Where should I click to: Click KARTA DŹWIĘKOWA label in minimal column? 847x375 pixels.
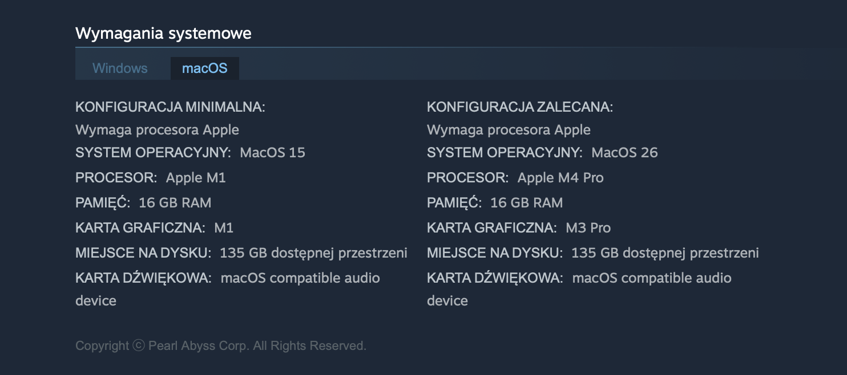pos(143,278)
